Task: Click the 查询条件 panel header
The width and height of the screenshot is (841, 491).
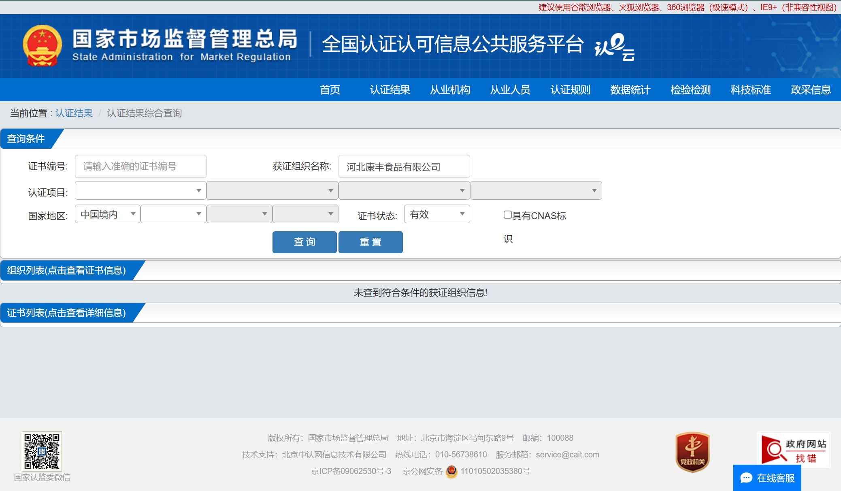Action: [26, 139]
